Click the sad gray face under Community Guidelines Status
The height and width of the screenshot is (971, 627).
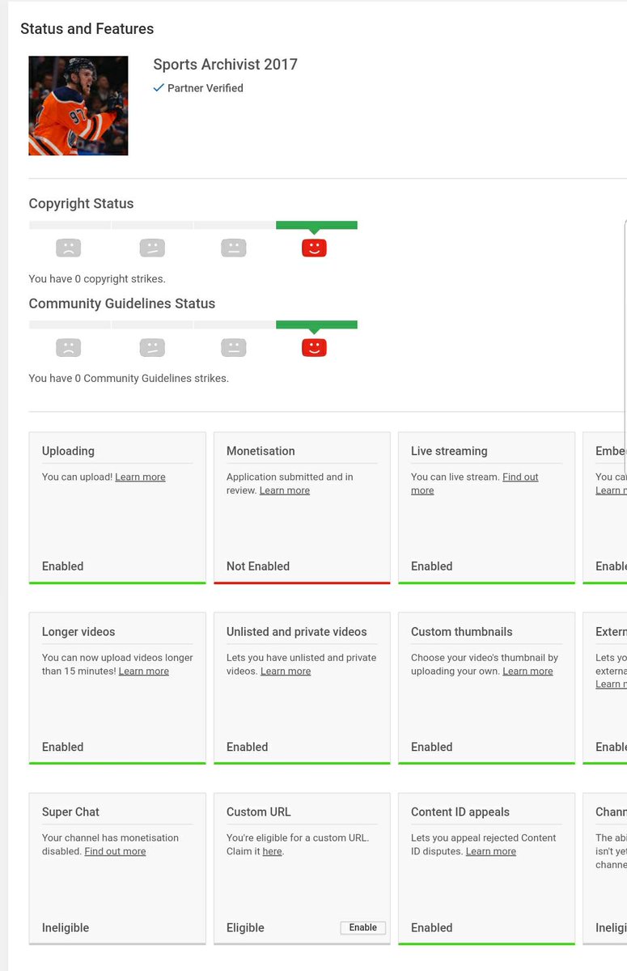pos(69,348)
